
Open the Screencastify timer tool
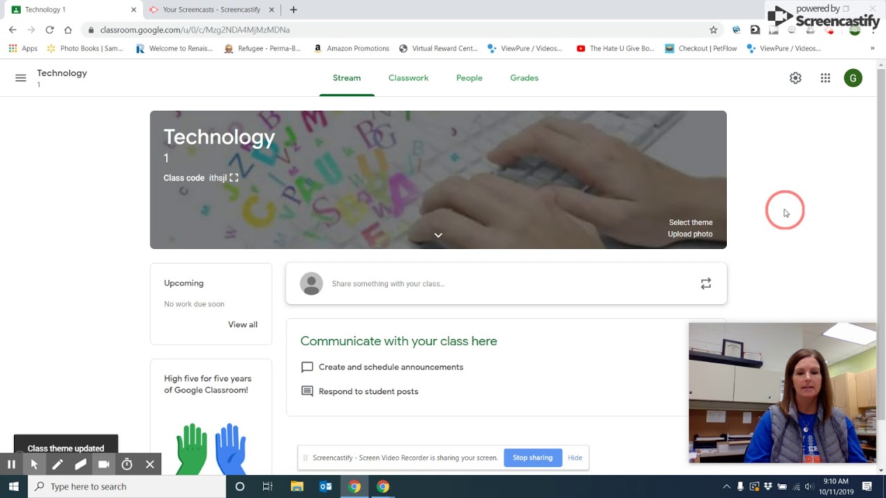[x=127, y=465]
